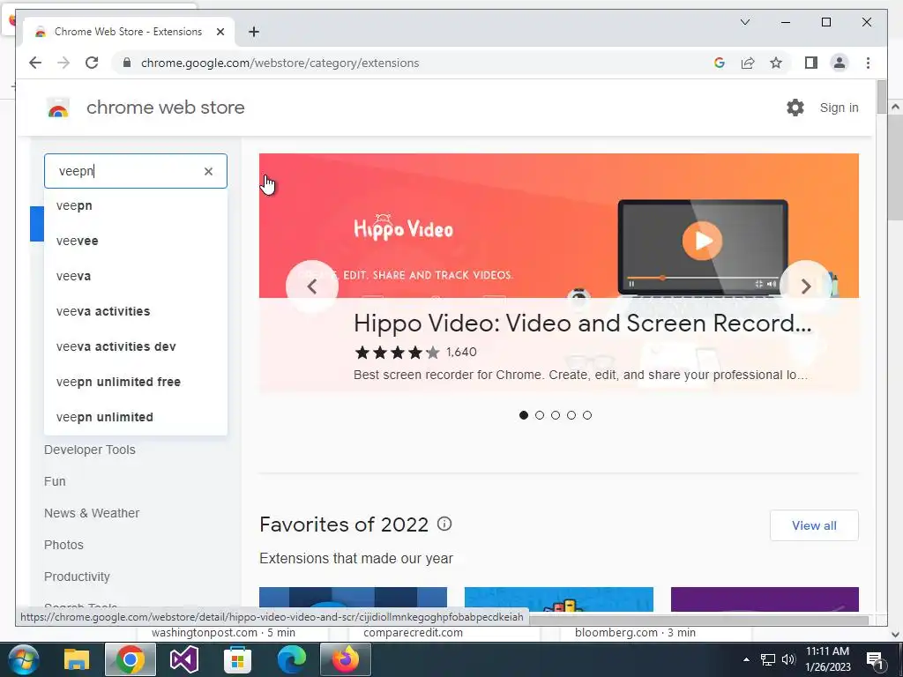Click the address bar URL
Image resolution: width=903 pixels, height=677 pixels.
click(x=280, y=63)
